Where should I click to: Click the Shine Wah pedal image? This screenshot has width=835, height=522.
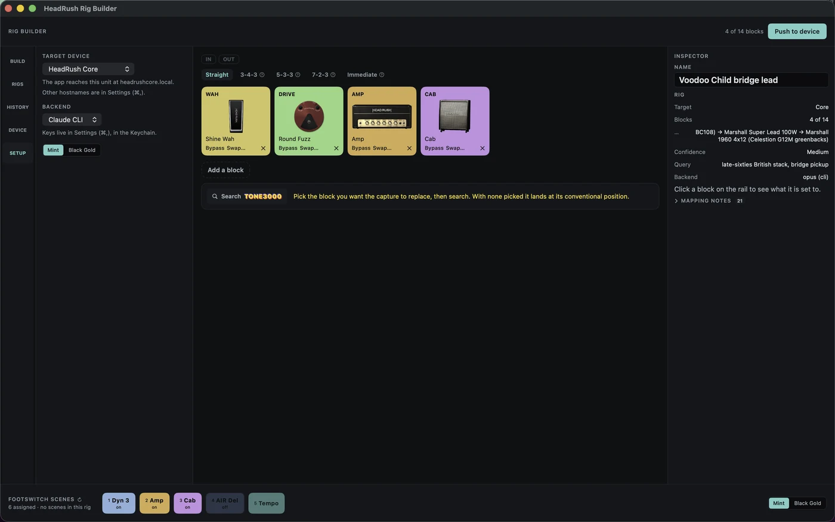tap(236, 116)
